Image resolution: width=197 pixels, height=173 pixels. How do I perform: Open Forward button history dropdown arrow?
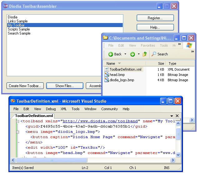[x=139, y=54]
